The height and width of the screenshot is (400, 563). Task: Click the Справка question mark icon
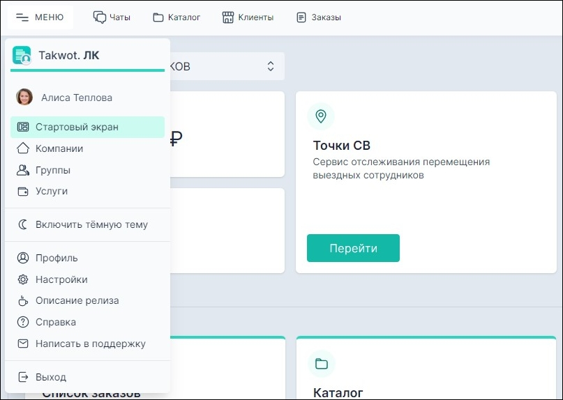point(23,322)
